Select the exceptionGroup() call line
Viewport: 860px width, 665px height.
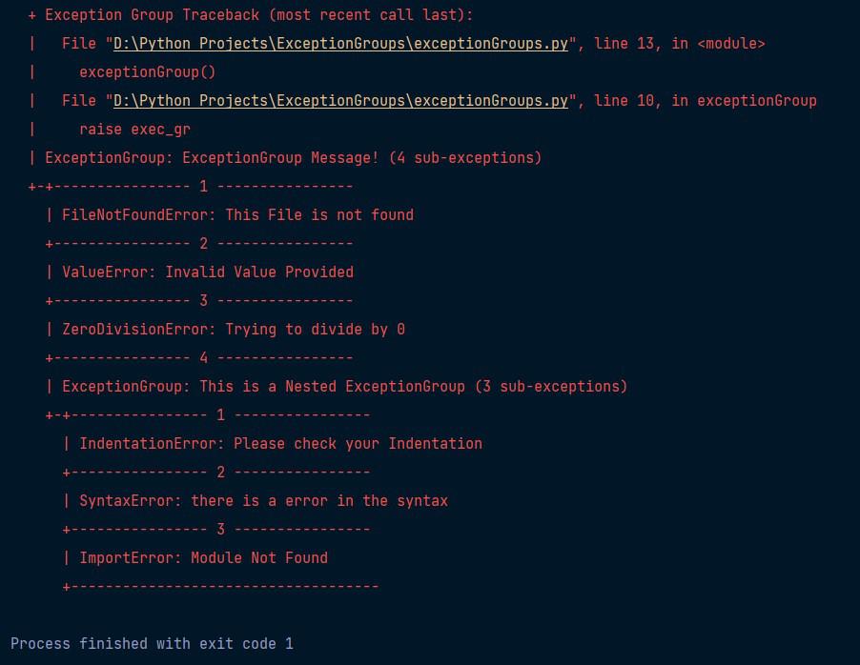point(148,71)
